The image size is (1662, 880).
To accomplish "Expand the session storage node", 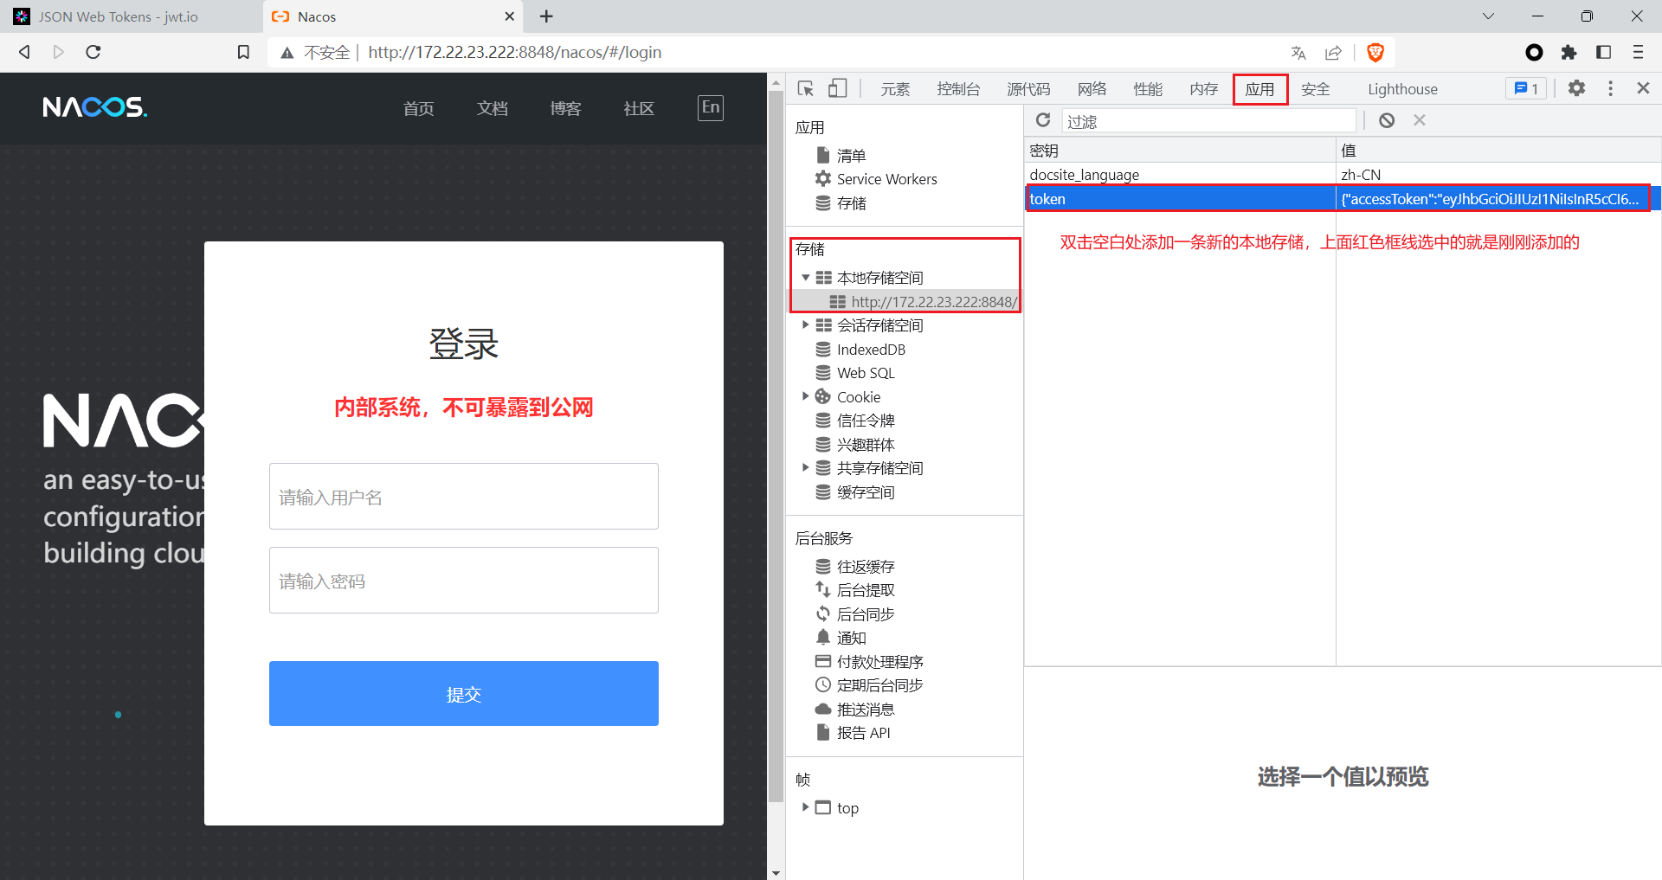I will [x=806, y=325].
